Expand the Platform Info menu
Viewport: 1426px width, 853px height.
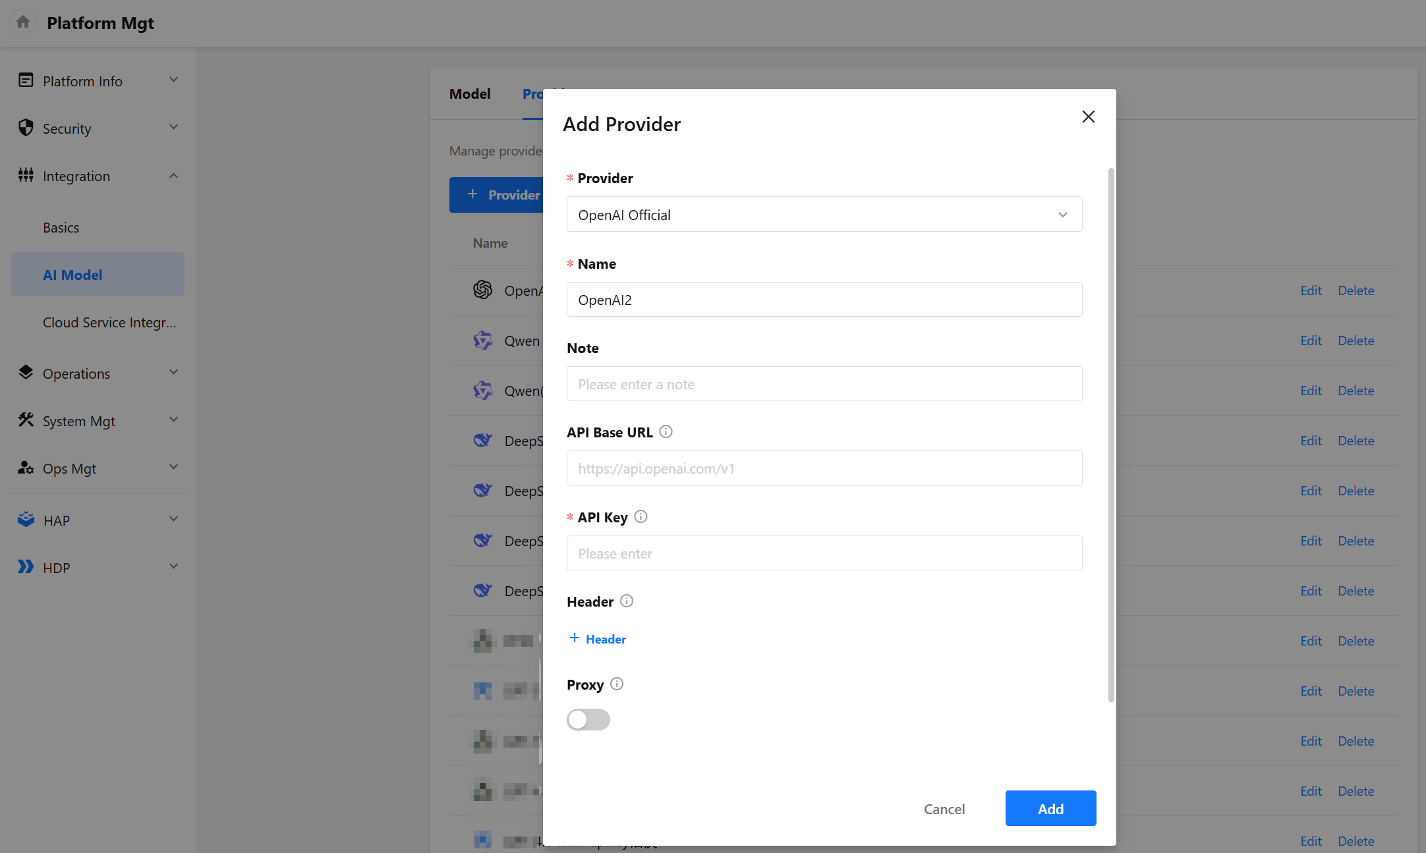coord(174,80)
